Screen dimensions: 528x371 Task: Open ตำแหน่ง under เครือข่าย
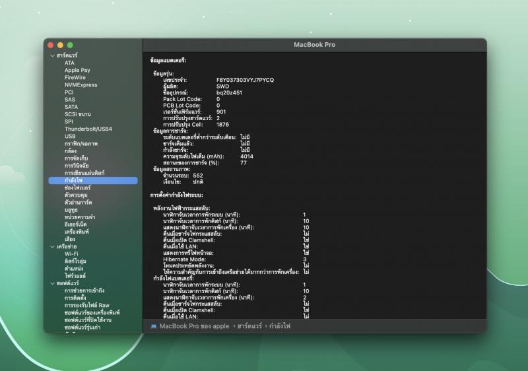[74, 269]
